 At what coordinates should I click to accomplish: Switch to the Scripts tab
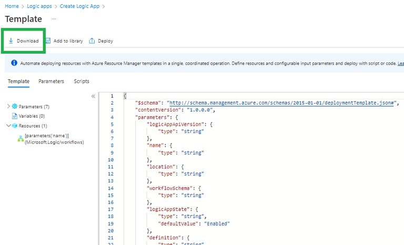[x=82, y=81]
